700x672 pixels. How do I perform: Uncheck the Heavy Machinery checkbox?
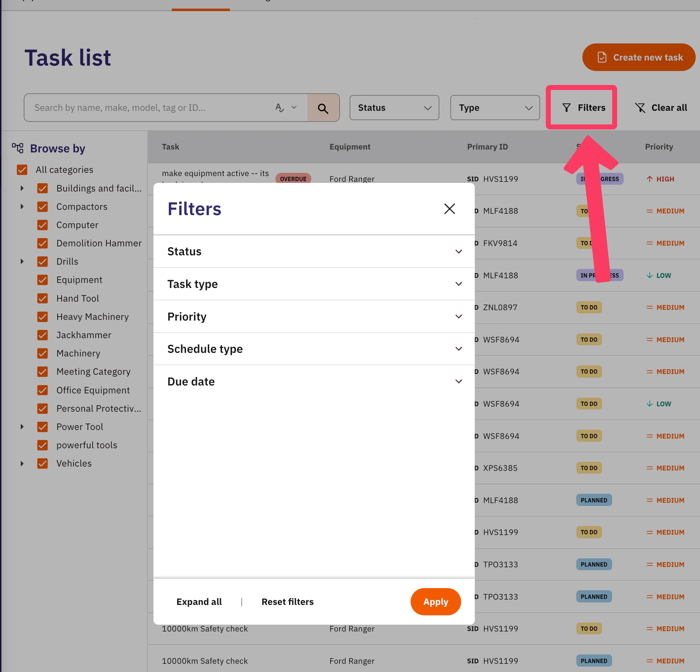click(43, 317)
